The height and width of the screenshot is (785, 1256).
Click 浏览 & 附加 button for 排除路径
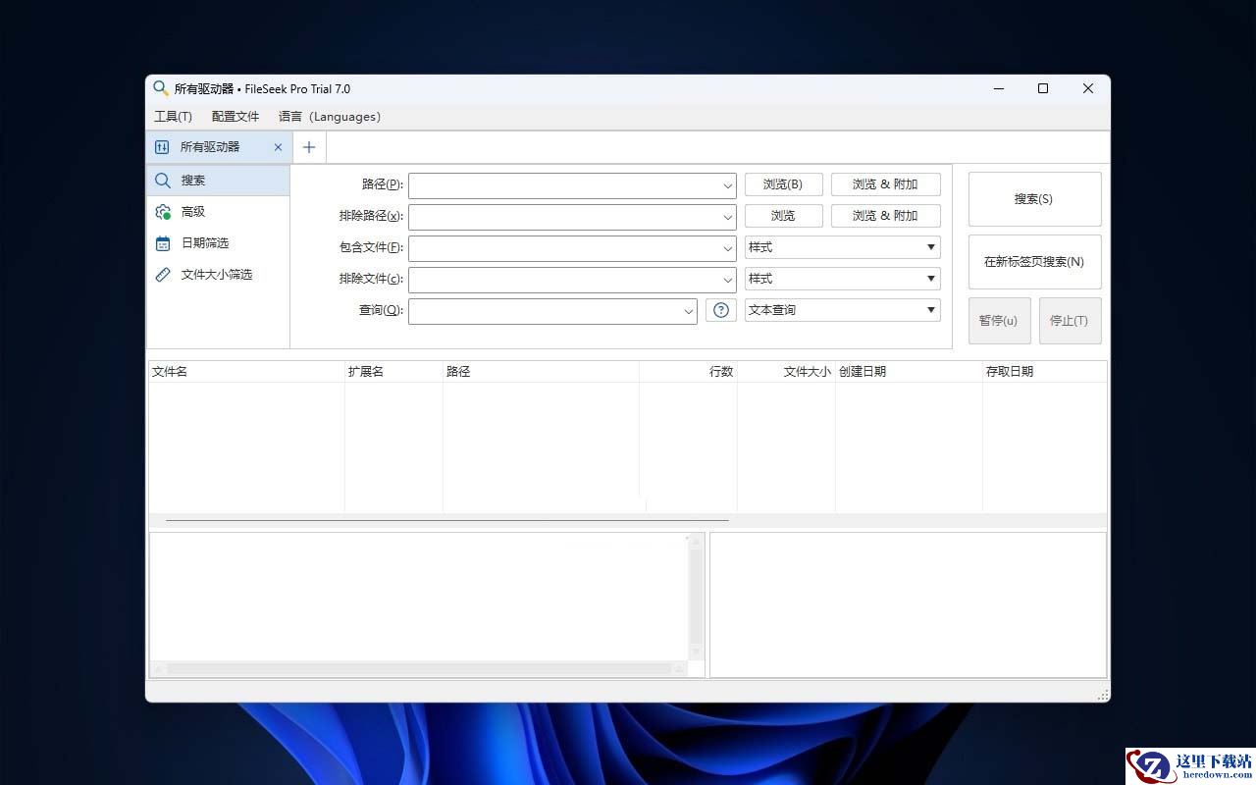(x=886, y=216)
